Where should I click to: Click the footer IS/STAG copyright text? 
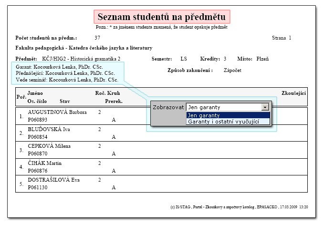239,207
